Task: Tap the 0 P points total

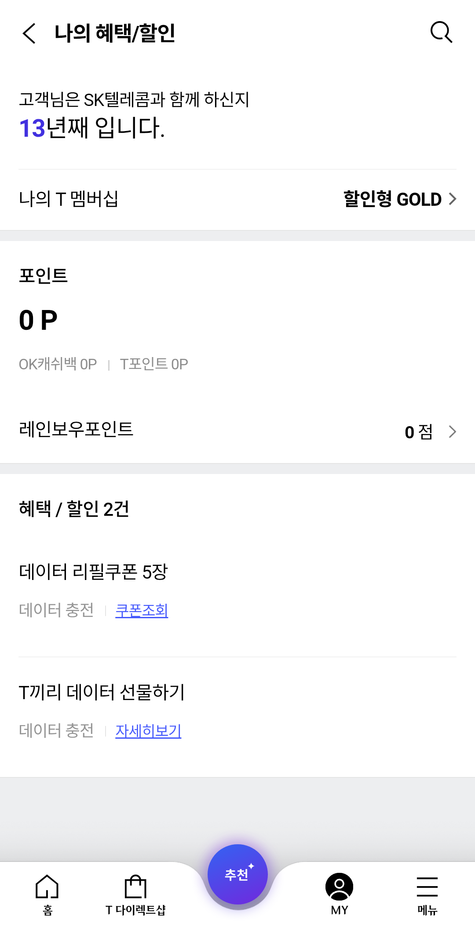Action: click(38, 320)
